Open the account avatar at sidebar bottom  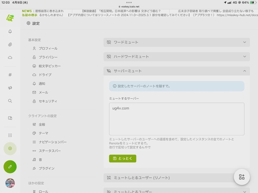(10, 183)
